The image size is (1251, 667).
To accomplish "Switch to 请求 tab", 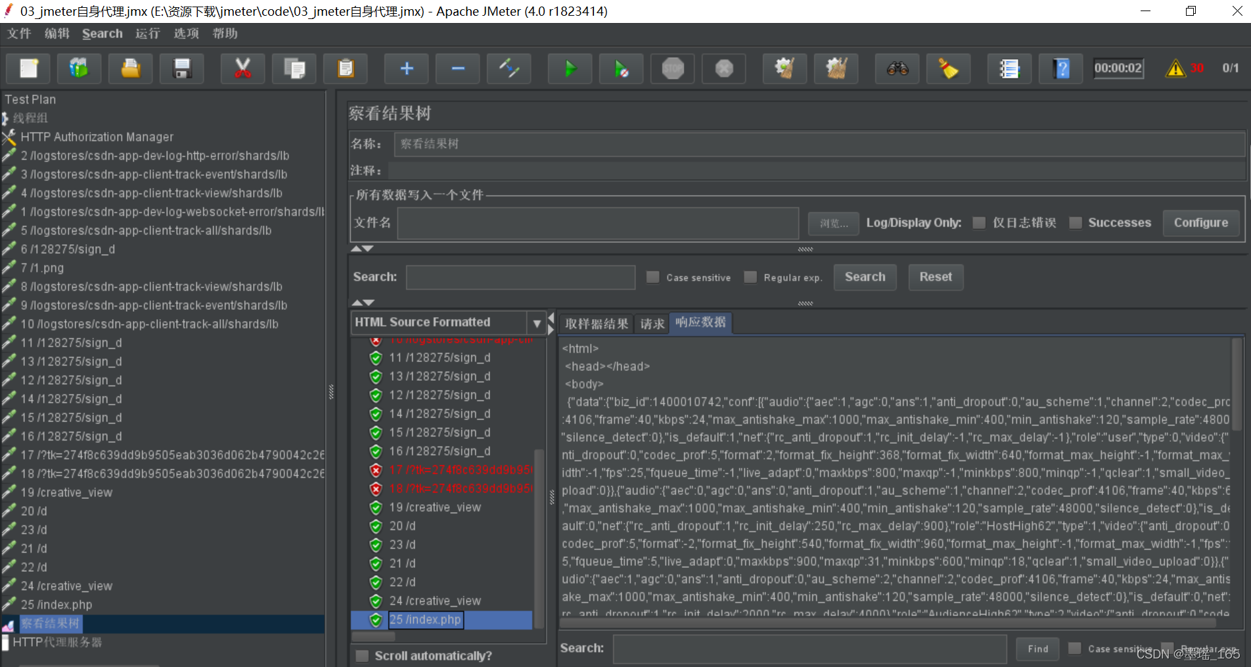I will coord(652,324).
